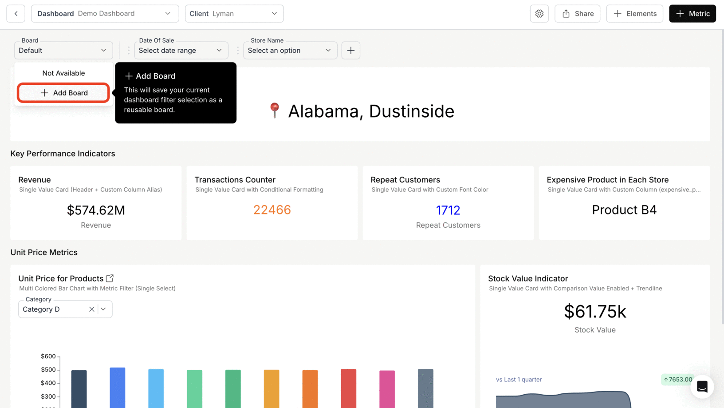Viewport: 724px width, 408px height.
Task: Open the Date Of Sale date range picker
Action: 181,51
